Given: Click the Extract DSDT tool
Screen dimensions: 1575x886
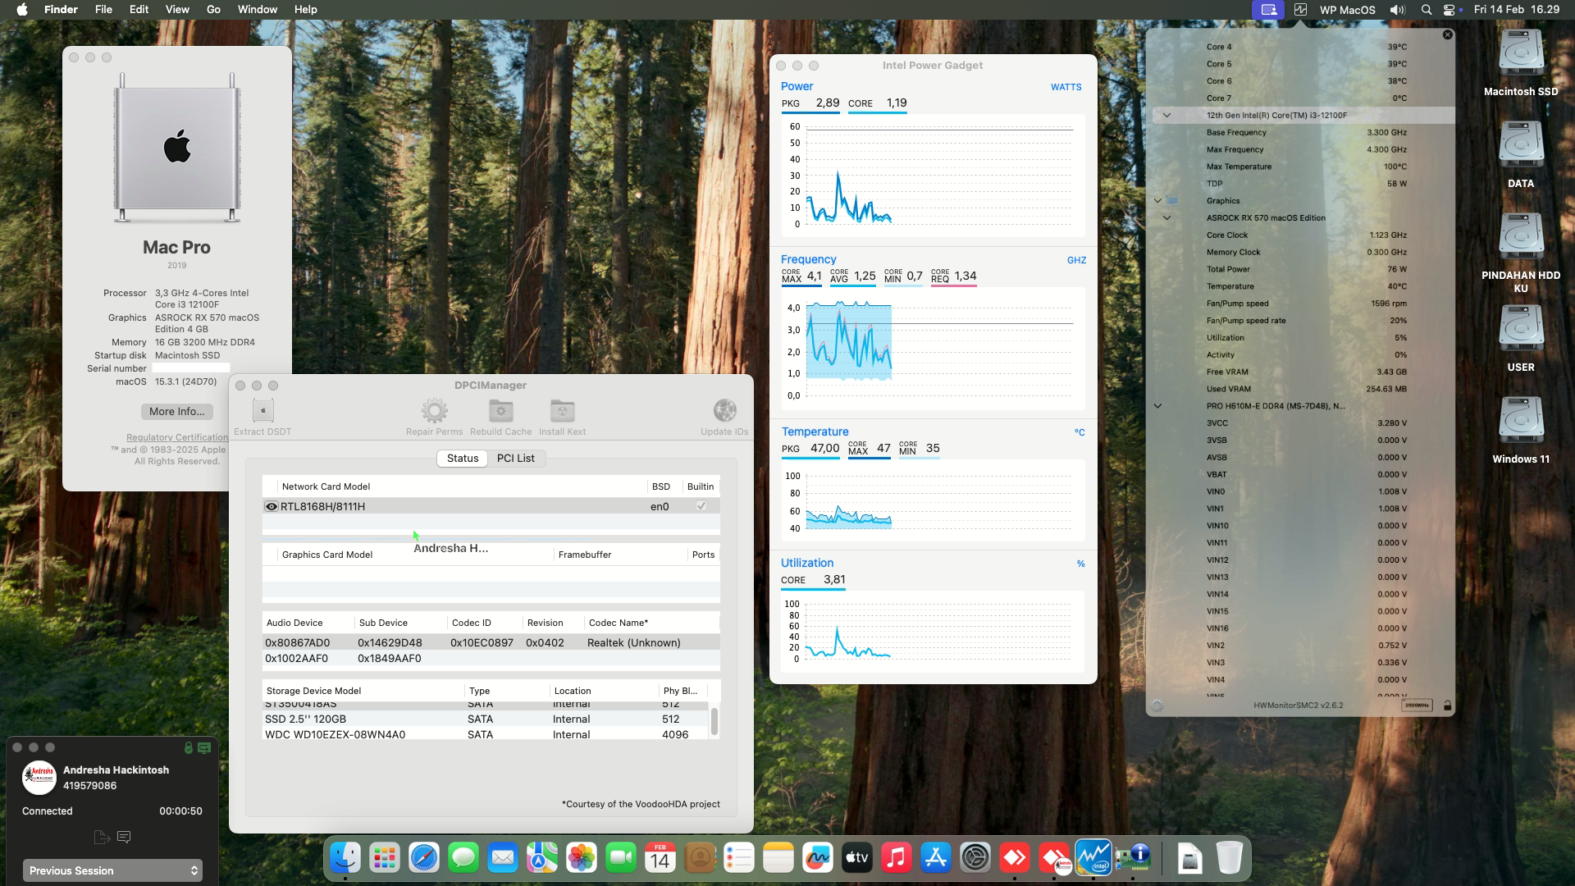Looking at the screenshot, I should click(262, 415).
